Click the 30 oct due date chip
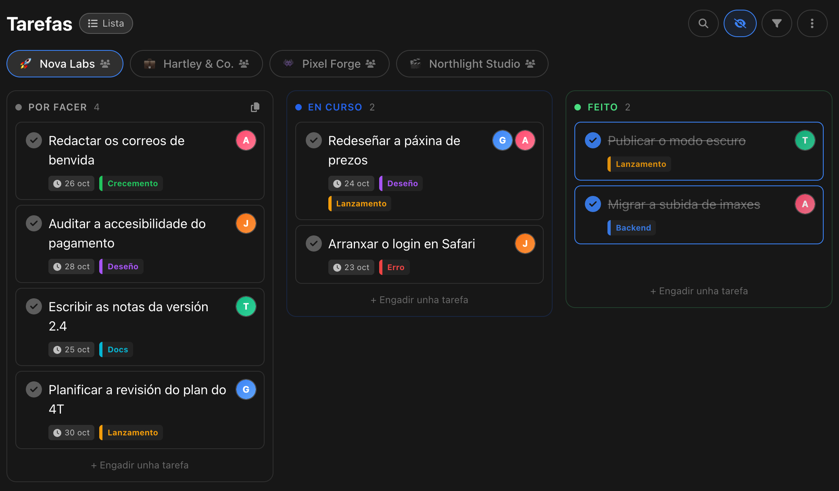Viewport: 839px width, 491px height. pyautogui.click(x=71, y=433)
